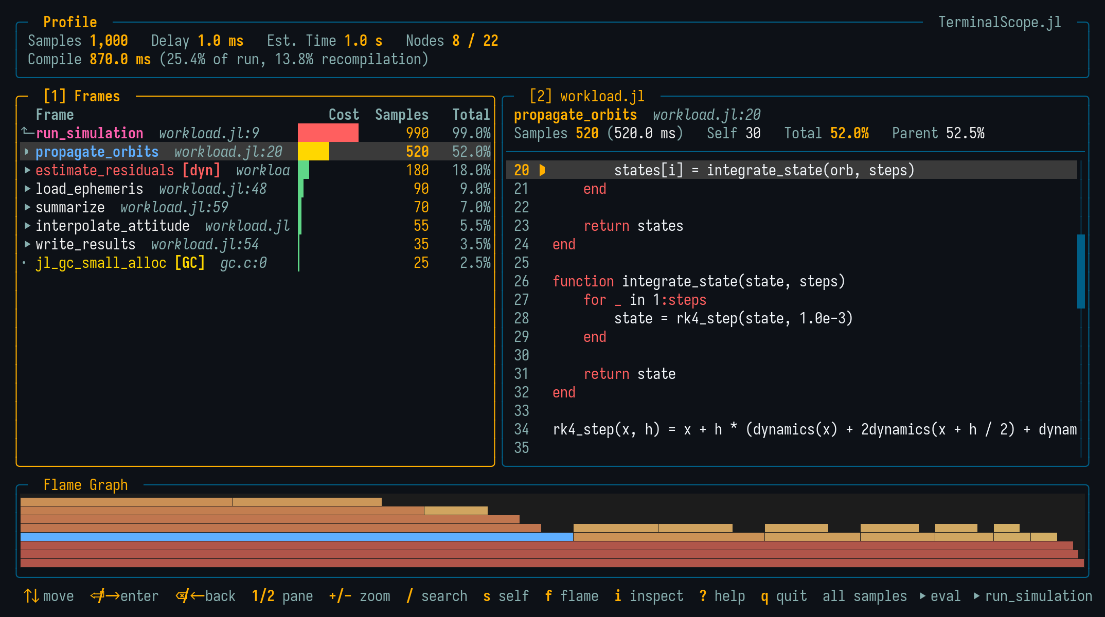Focus the [2] workload.jl pane title
This screenshot has width=1105, height=617.
pos(587,96)
